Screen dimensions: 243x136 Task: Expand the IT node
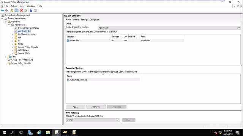pos(13,41)
